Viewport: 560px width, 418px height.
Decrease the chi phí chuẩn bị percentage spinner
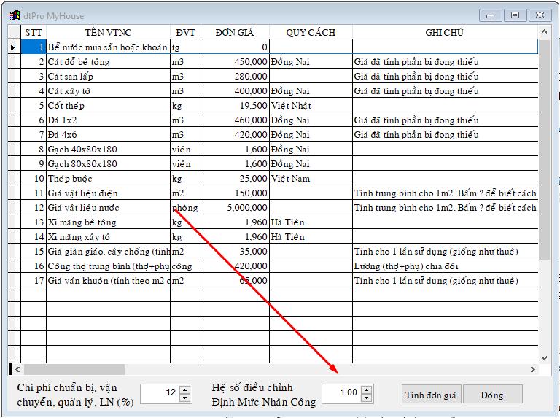pos(184,398)
